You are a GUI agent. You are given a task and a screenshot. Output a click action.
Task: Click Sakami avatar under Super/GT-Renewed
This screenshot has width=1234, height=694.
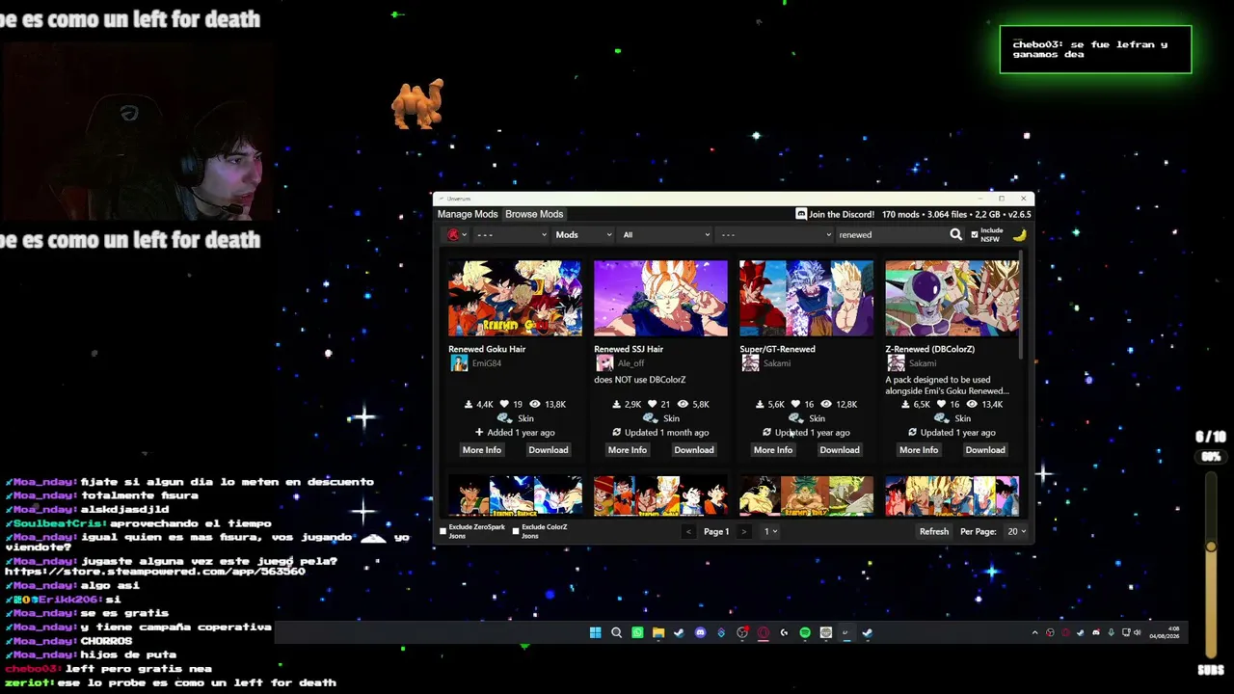click(x=750, y=363)
